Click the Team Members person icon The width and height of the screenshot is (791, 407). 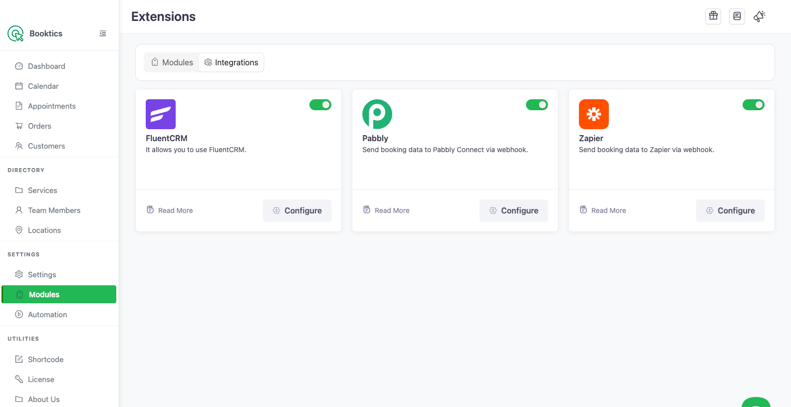(x=19, y=210)
